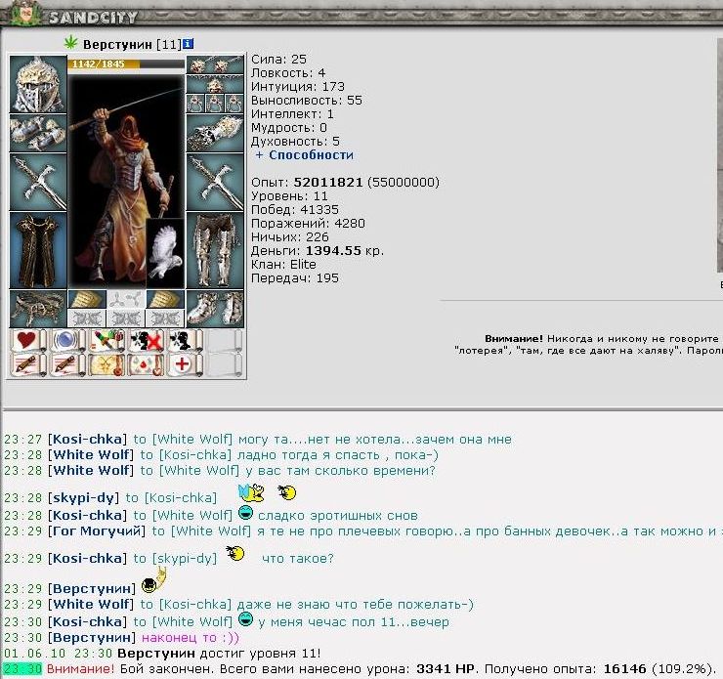Use the black silhouette scroll without cross
Image resolution: width=723 pixels, height=679 pixels.
tap(185, 341)
